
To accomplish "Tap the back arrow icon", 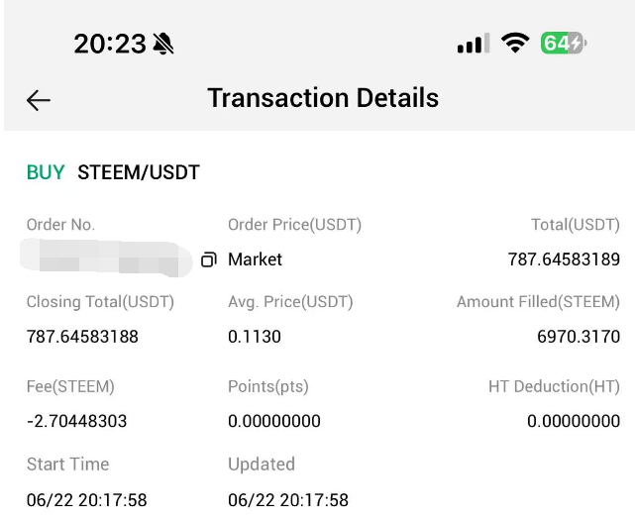I will pos(39,100).
